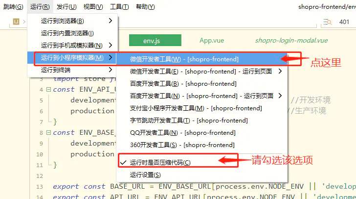
Task: Choose 微信开发者工具(E) 运行到页面 entry
Action: (201, 72)
